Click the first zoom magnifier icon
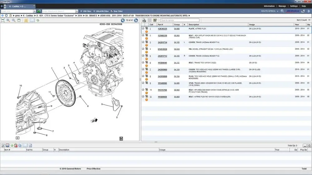312x175 pixels. [x=8, y=20]
